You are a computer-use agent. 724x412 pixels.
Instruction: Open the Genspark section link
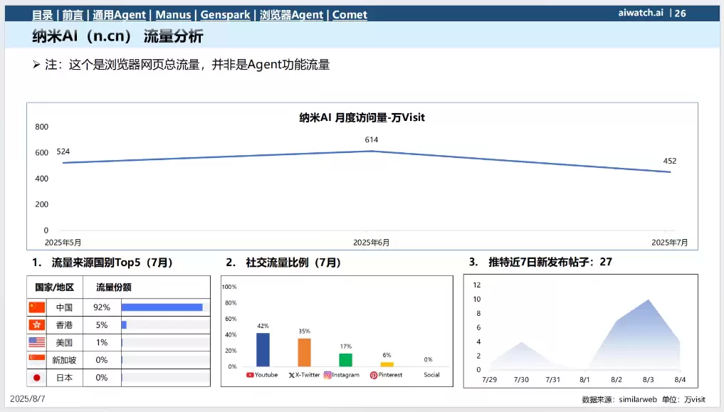226,15
